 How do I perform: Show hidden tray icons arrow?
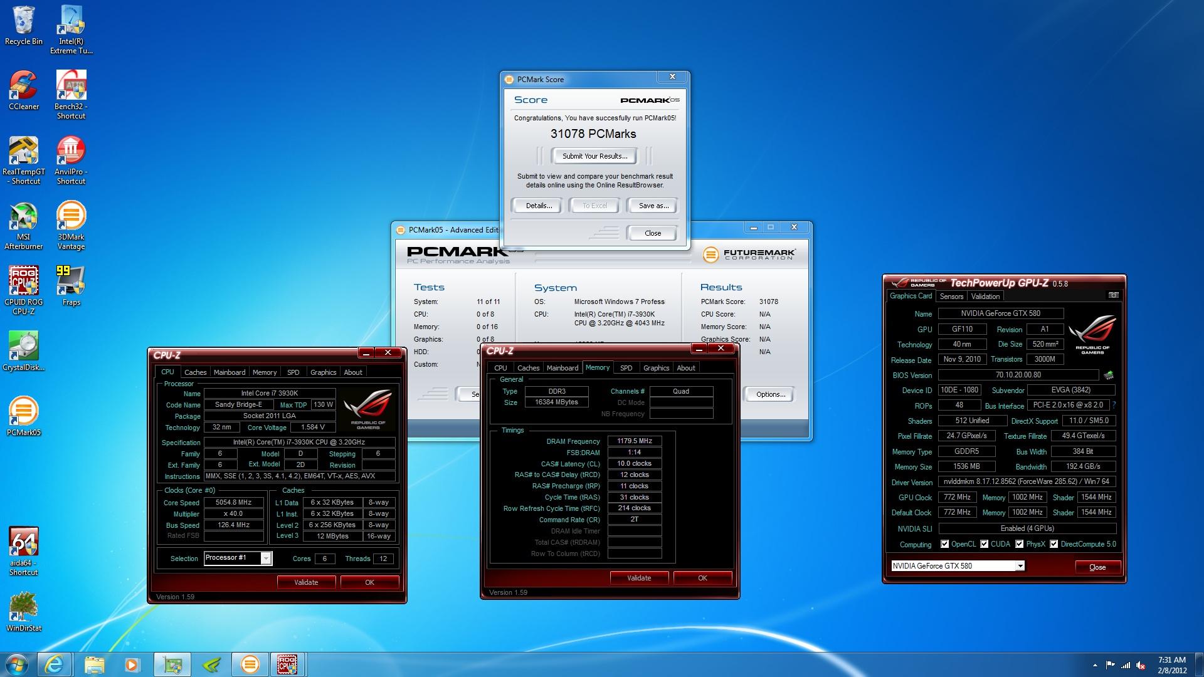click(x=1095, y=665)
